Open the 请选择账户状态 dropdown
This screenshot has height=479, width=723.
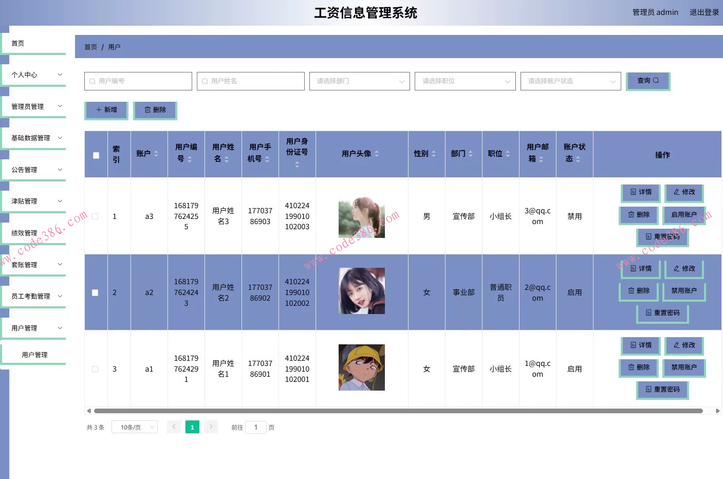pos(571,81)
